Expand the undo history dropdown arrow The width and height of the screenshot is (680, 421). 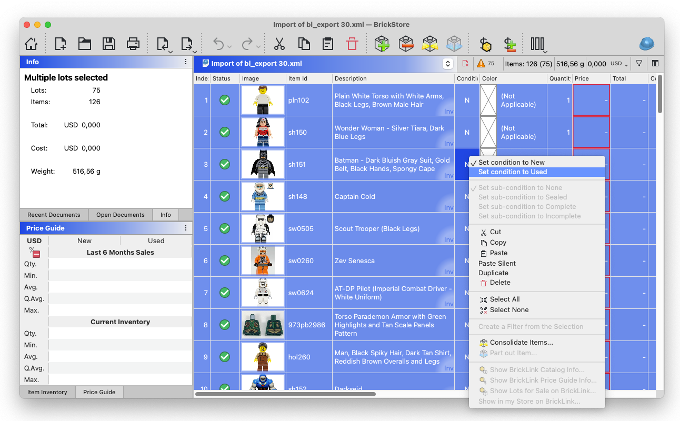tap(230, 47)
